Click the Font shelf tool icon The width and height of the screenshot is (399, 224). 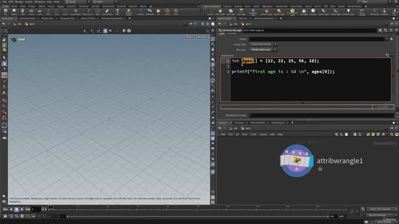[x=117, y=11]
